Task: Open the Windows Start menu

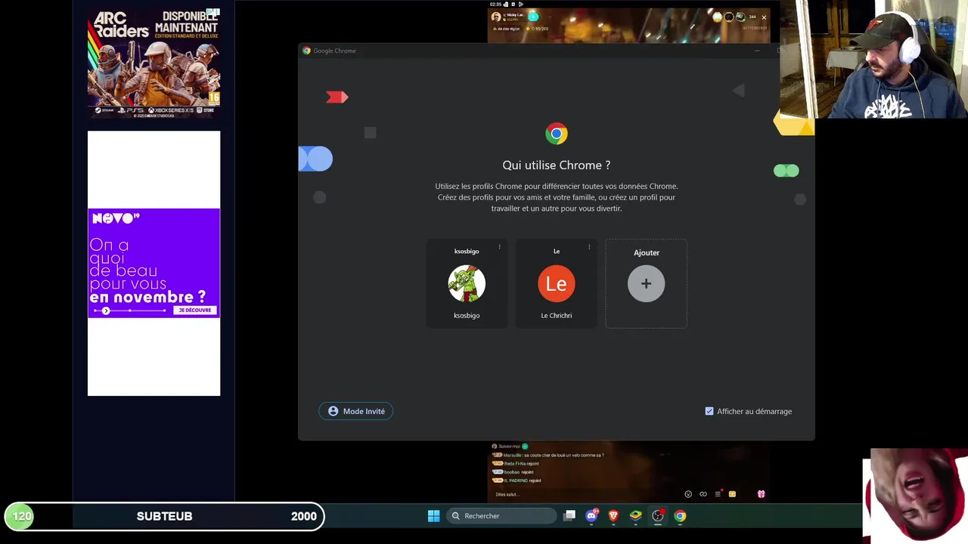Action: pyautogui.click(x=433, y=516)
